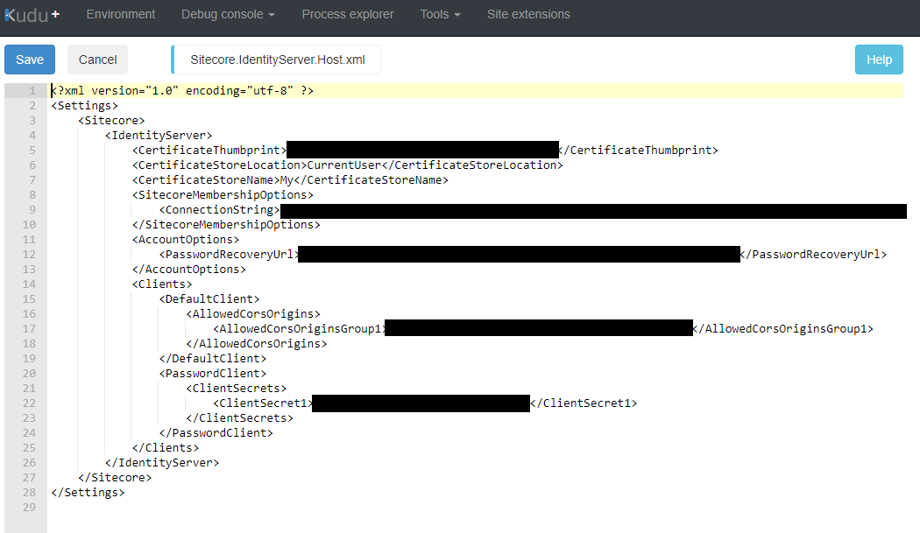Click the redacted CertificateThumbprint value
The image size is (920, 533).
pos(421,149)
